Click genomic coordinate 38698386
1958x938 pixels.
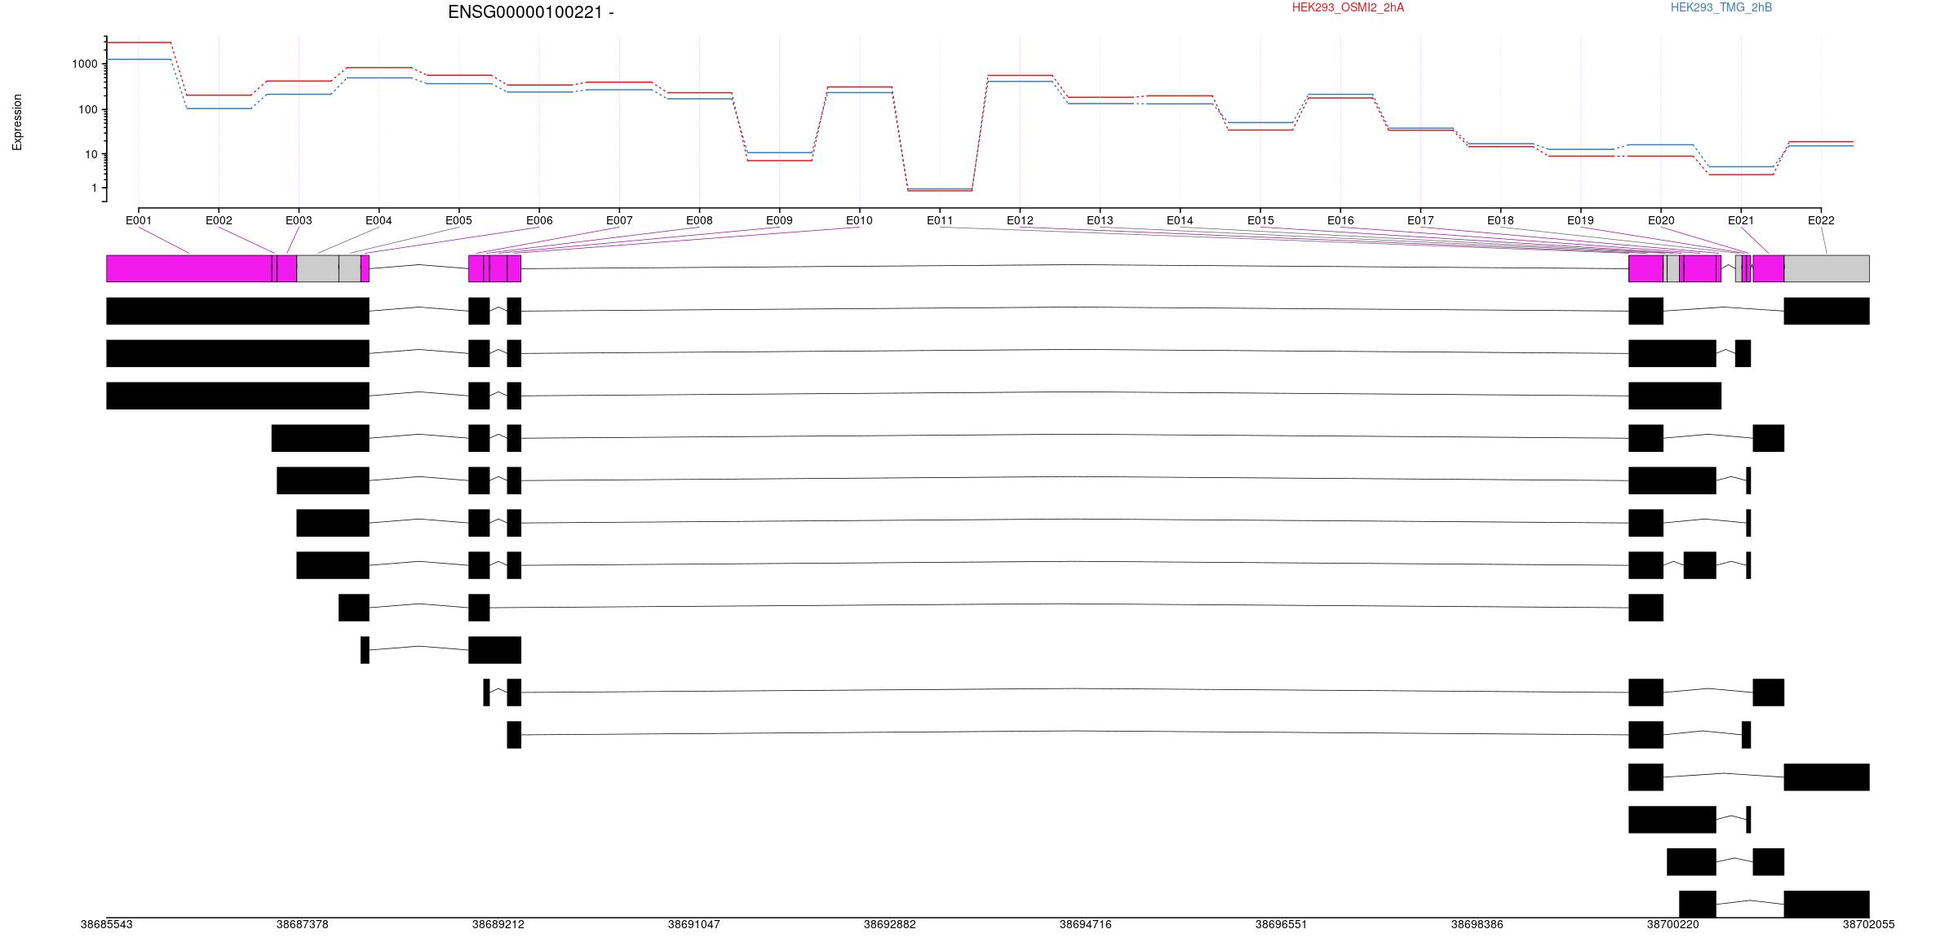(x=1477, y=924)
